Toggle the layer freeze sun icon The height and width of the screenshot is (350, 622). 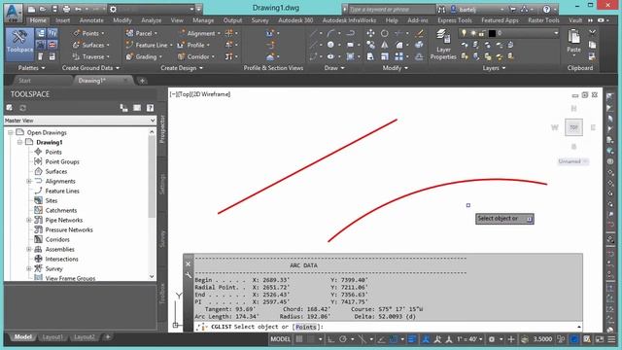[473, 33]
